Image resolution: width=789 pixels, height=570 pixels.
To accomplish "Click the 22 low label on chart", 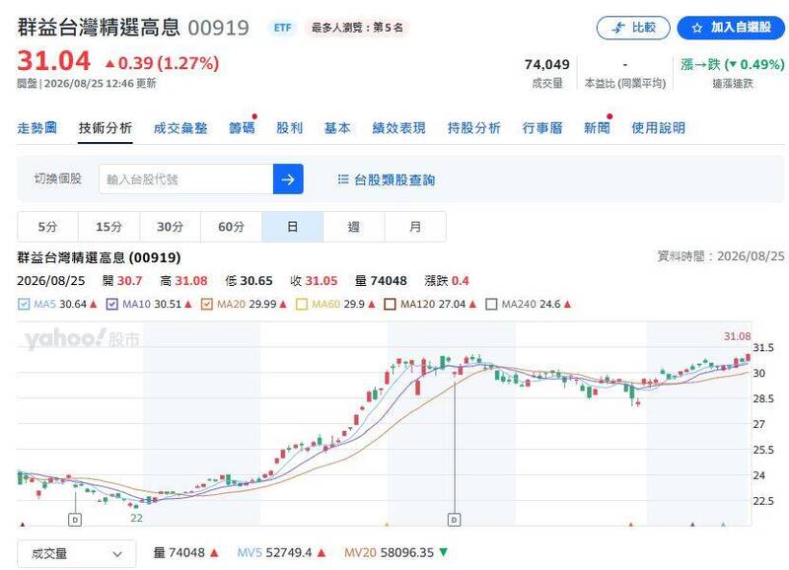I will (136, 518).
